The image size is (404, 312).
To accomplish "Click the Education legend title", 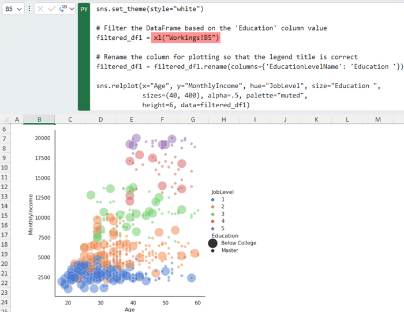I will coord(225,236).
